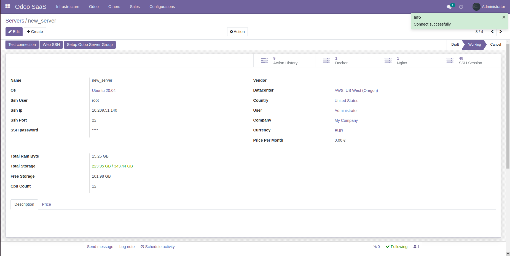Click the activities clock icon

(461, 7)
